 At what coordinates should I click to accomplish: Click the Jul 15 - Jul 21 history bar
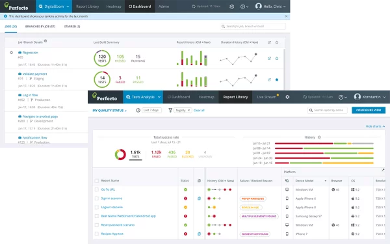(x=324, y=143)
